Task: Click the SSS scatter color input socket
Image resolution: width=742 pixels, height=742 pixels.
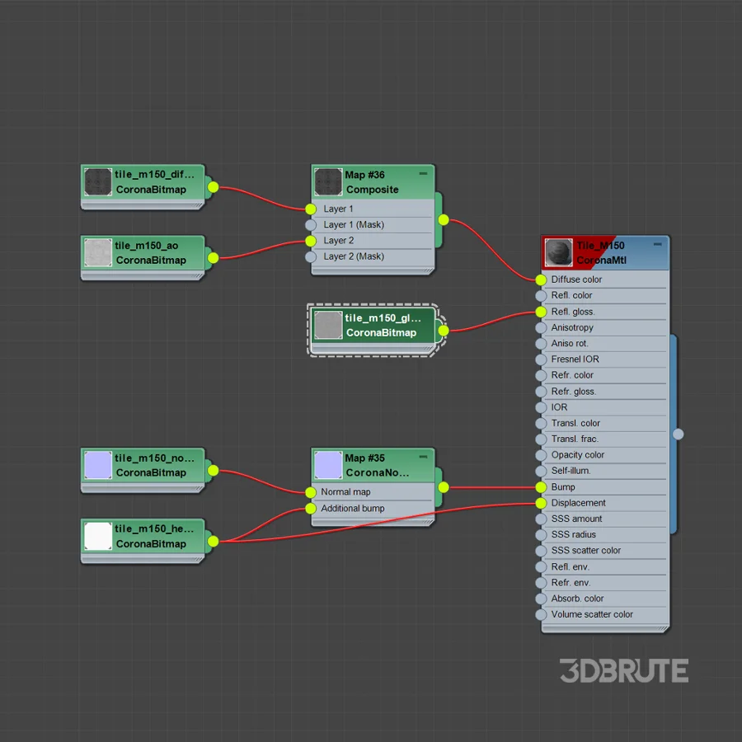Action: click(x=541, y=551)
